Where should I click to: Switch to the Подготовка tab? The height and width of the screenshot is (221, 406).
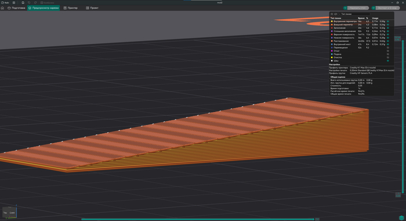[x=16, y=8]
